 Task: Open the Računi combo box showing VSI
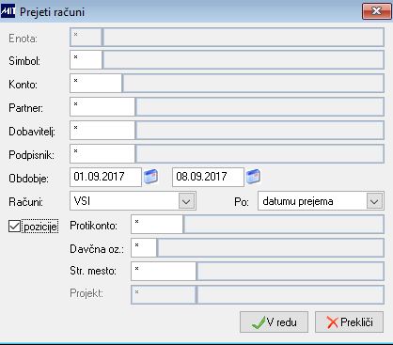[x=133, y=201]
